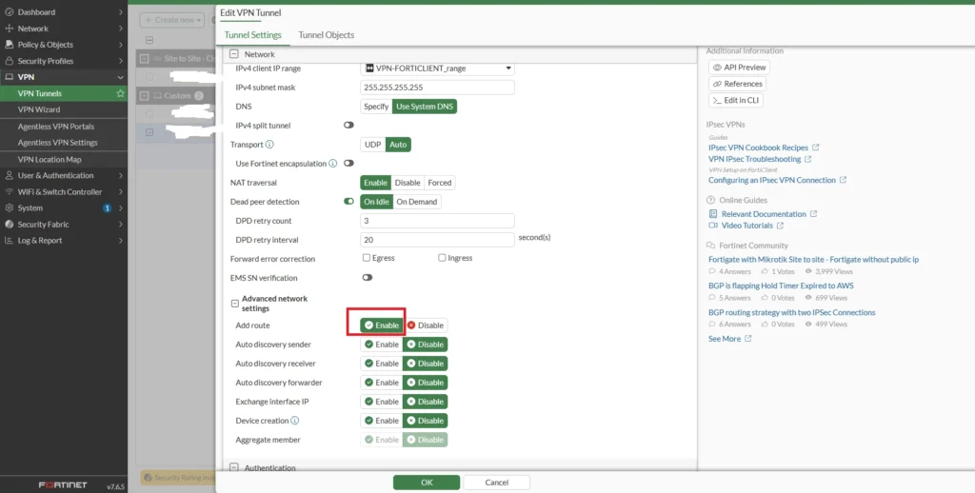Toggle Dead peer detection switch
This screenshot has width=975, height=493.
348,202
